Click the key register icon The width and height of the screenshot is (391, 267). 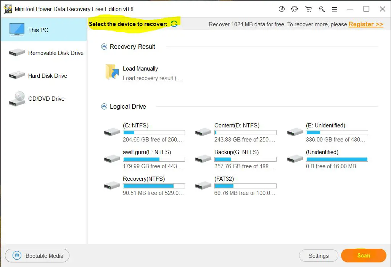(322, 9)
